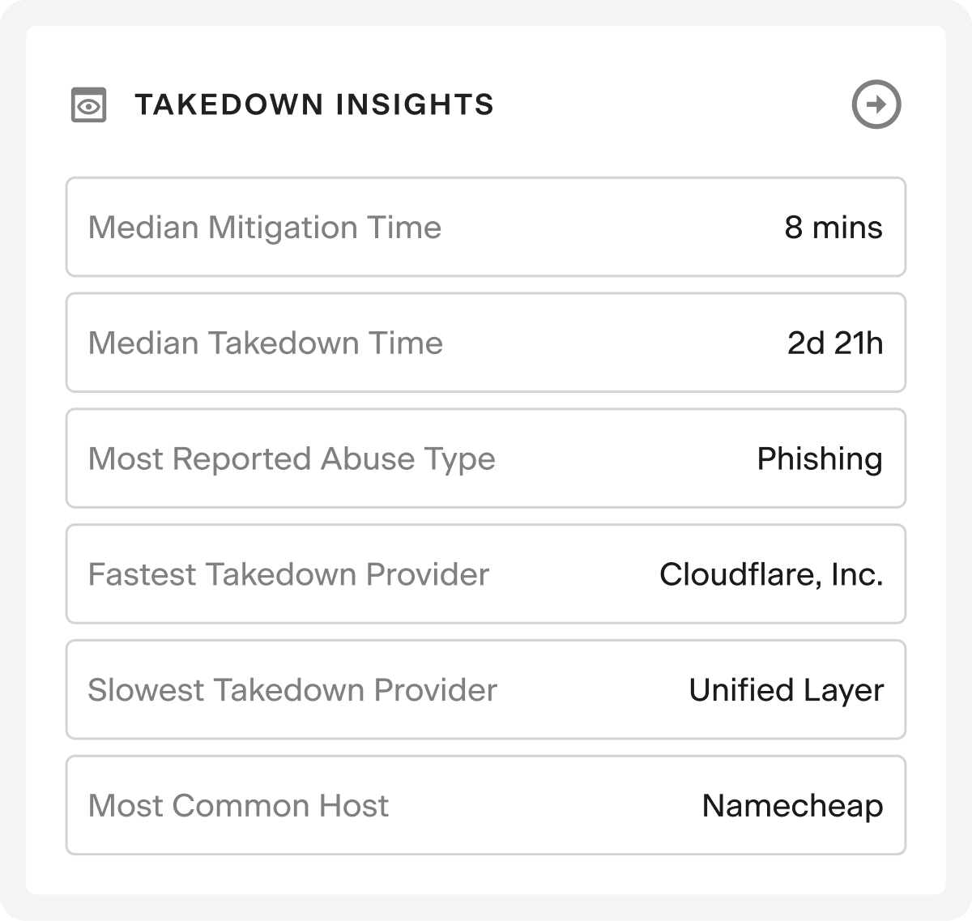Click the Median Takedown Time row

point(486,343)
